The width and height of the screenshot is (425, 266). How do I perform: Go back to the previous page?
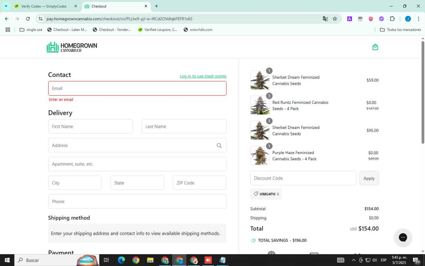(x=7, y=19)
